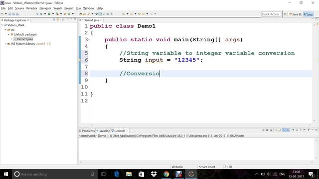
Task: Switch to the Problems tab
Action: pos(87,131)
